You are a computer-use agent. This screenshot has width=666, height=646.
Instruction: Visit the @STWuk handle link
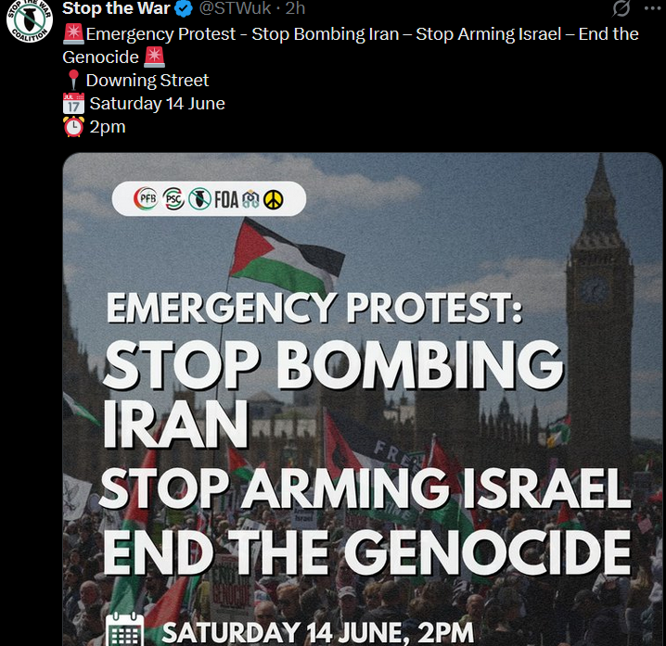pyautogui.click(x=235, y=8)
